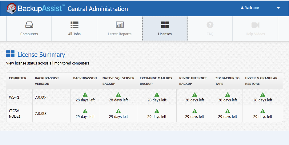Click WS-RI Zip Backup to Tape warning icon

228,95
